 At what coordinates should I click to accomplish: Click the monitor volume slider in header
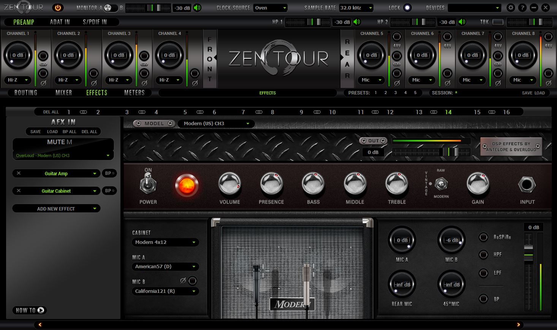[x=148, y=8]
